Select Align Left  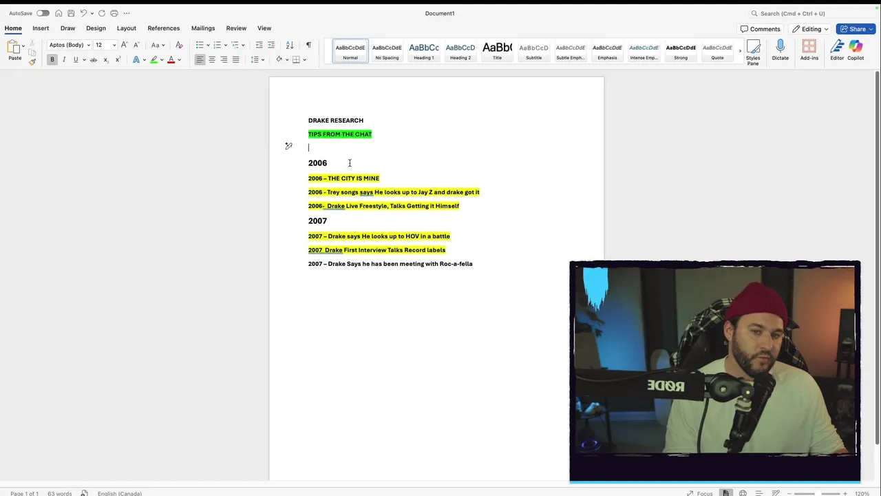pyautogui.click(x=200, y=60)
